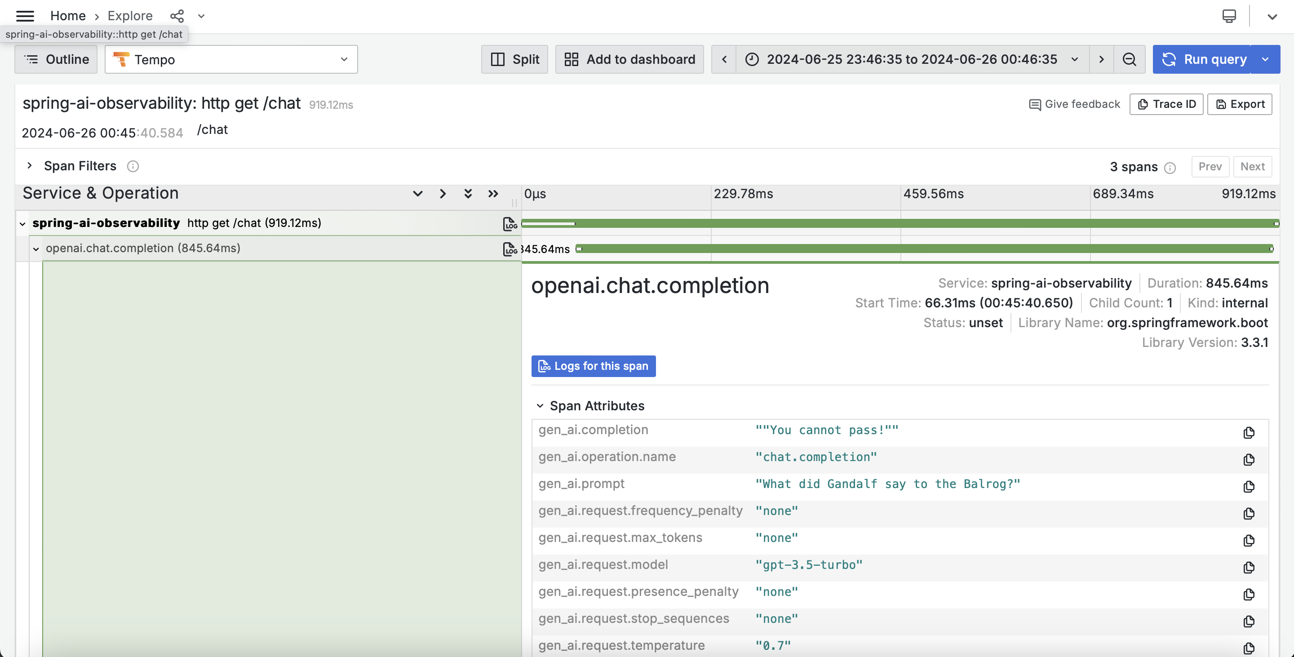Open Run query interval dropdown arrow
1294x657 pixels.
[x=1265, y=59]
